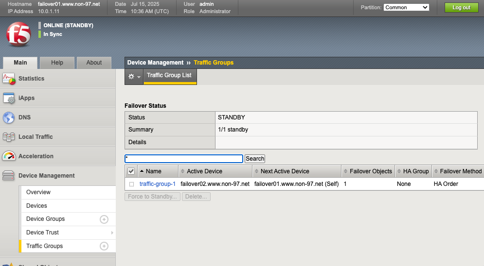
Task: Click the IP address 10.0.1.11
Action: (49, 11)
